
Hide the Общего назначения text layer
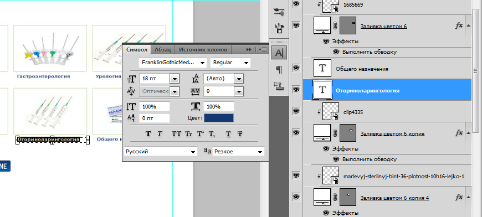pyautogui.click(x=296, y=68)
